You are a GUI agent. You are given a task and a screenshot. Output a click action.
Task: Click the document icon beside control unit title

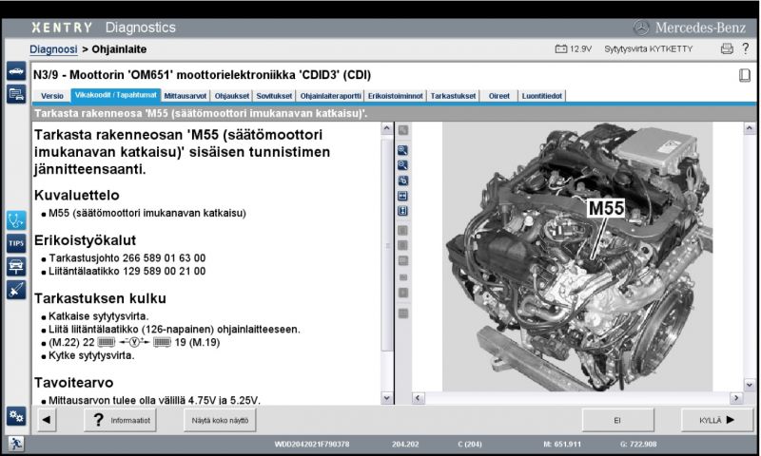[745, 75]
